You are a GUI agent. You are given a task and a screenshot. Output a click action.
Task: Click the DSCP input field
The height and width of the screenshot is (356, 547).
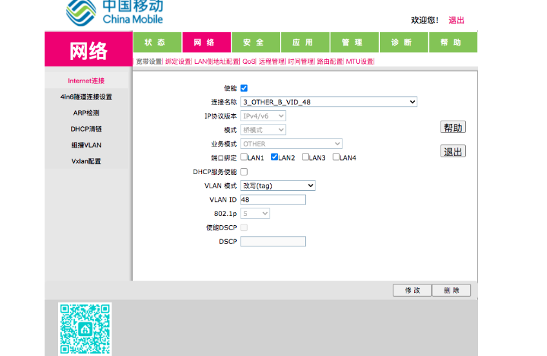pos(273,241)
